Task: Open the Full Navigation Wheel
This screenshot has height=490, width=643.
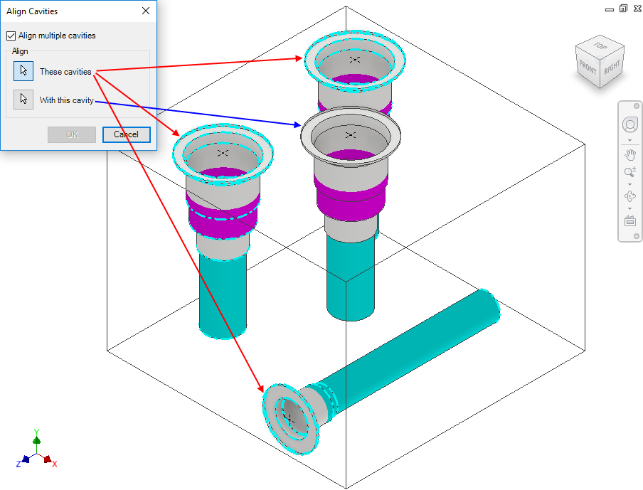Action: [629, 125]
